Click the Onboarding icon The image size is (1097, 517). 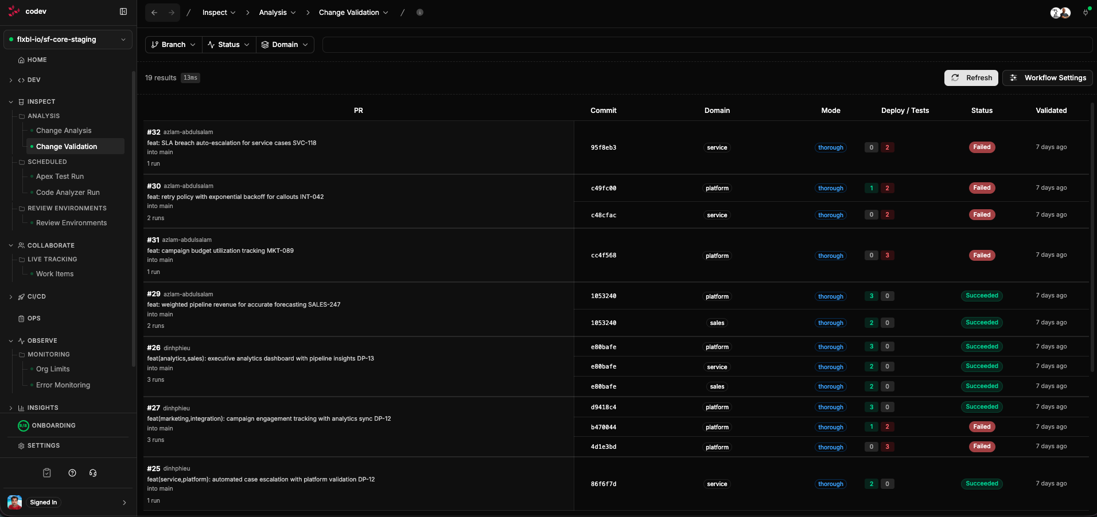(23, 425)
